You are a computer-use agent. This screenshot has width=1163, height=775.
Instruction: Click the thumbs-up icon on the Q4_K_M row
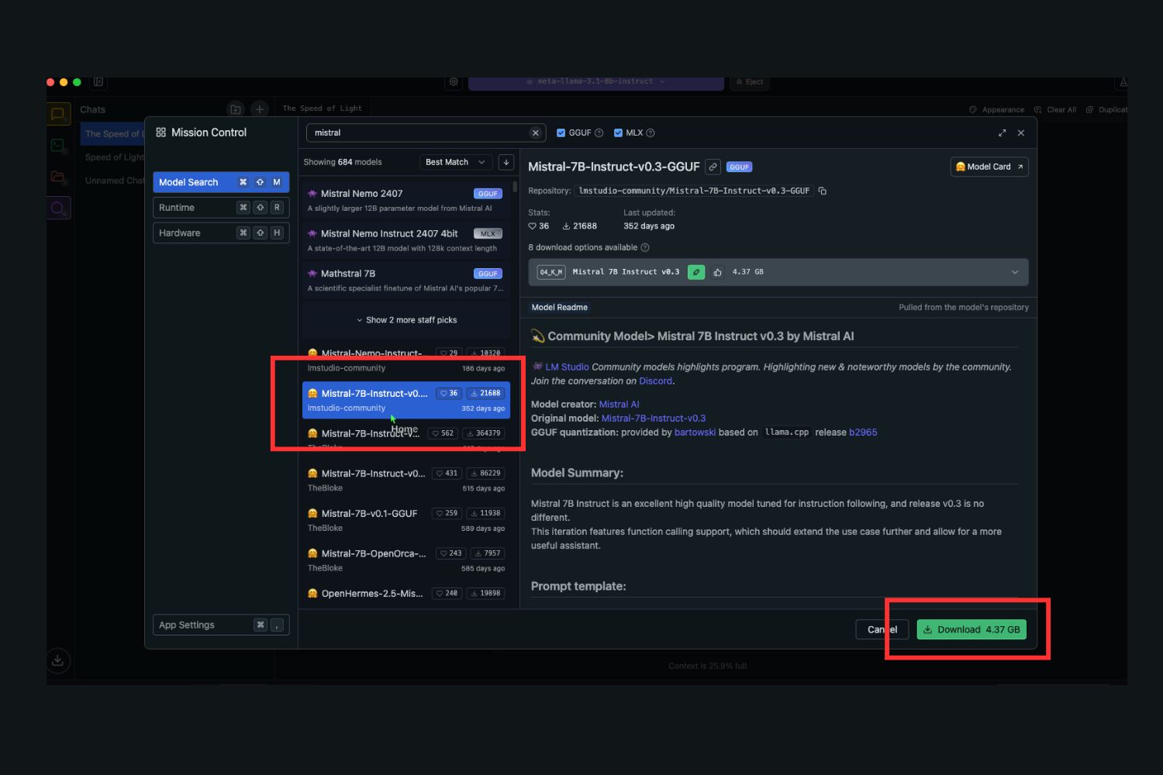717,272
